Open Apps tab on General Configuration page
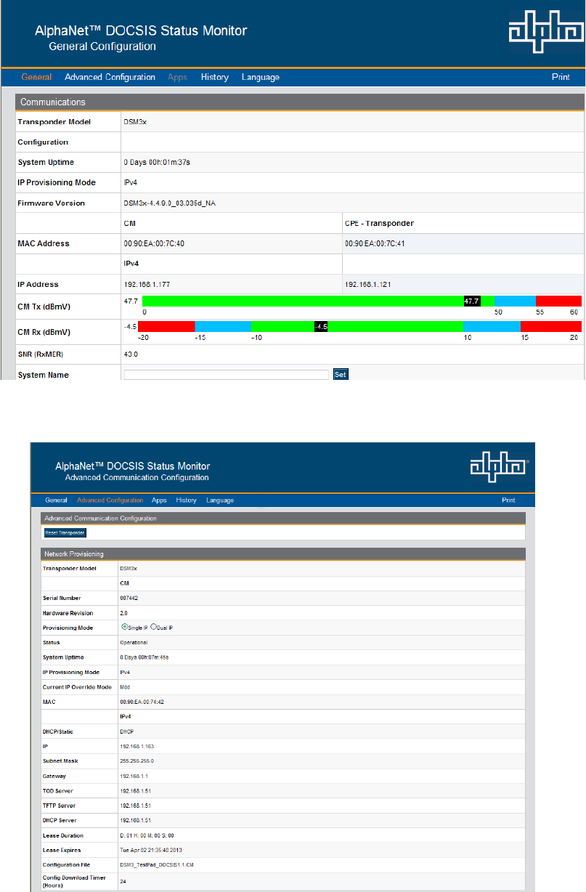The width and height of the screenshot is (586, 892). [178, 77]
